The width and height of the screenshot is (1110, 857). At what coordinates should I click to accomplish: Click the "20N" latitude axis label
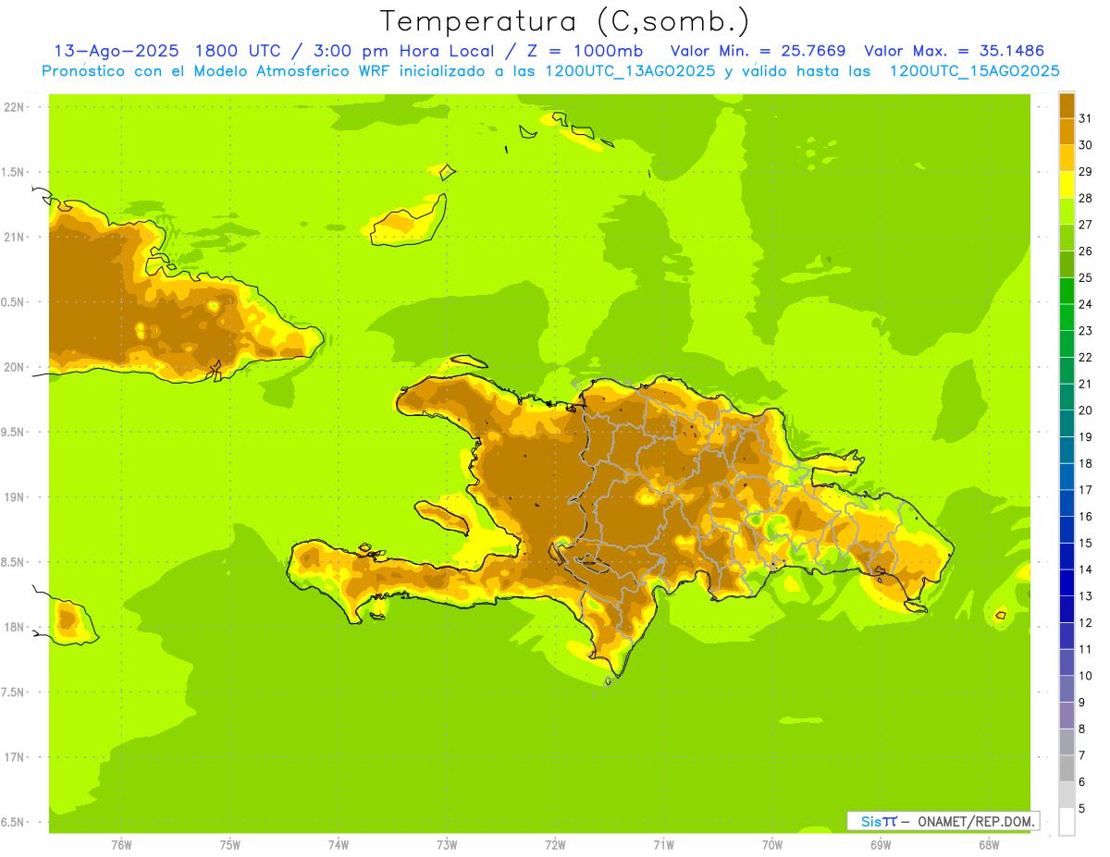pyautogui.click(x=14, y=367)
